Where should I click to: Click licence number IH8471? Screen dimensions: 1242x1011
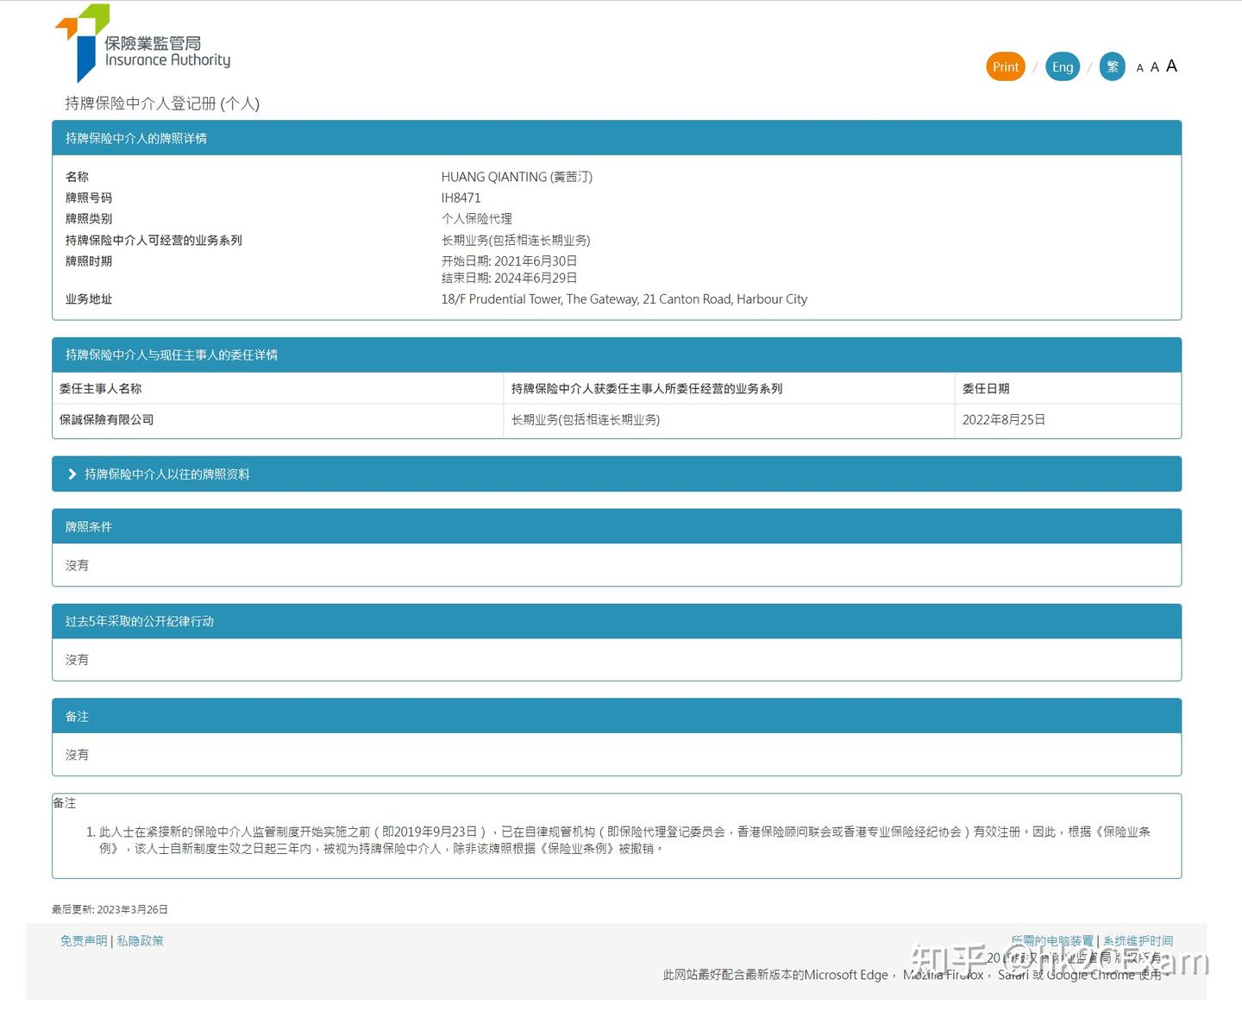tap(461, 198)
